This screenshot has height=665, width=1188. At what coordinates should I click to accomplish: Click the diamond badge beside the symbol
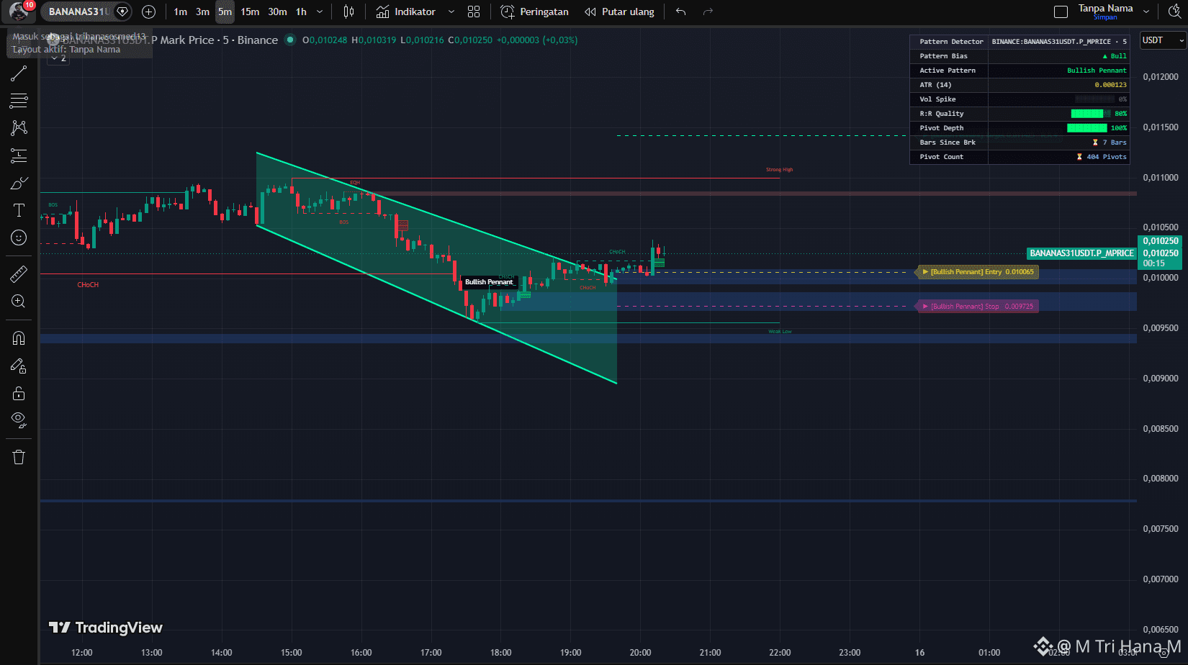[122, 12]
